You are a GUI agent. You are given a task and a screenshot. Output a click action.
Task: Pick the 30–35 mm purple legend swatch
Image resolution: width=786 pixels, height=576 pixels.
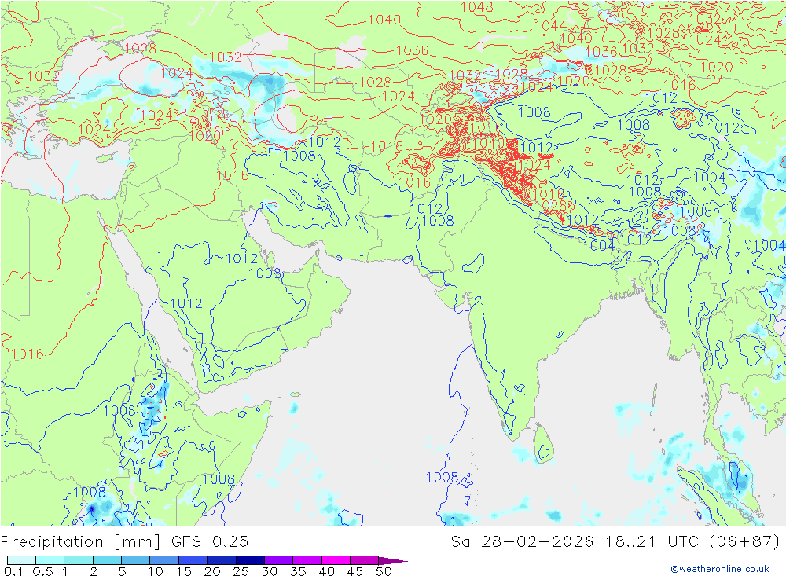click(x=278, y=560)
